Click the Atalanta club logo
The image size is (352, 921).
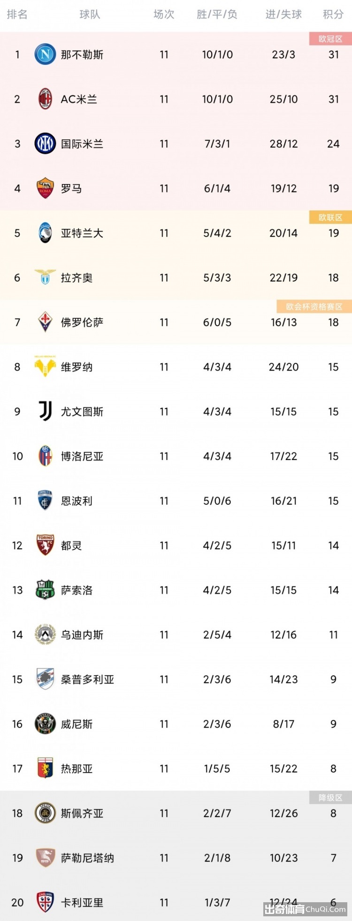point(46,233)
